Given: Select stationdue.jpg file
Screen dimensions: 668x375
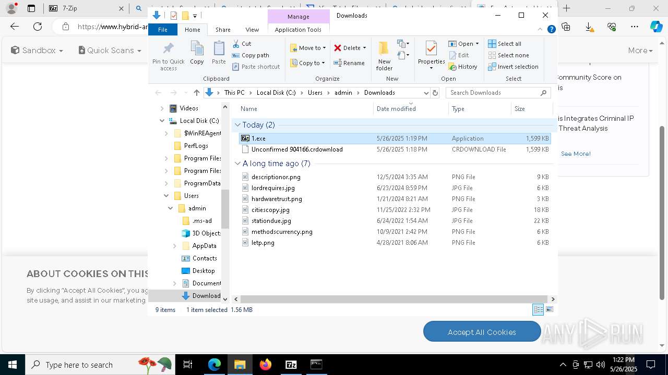Looking at the screenshot, I should [395, 221].
